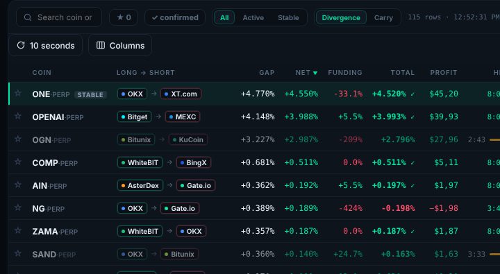Image resolution: width=500 pixels, height=274 pixels.
Task: Sort by NET column arrow
Action: pyautogui.click(x=315, y=73)
